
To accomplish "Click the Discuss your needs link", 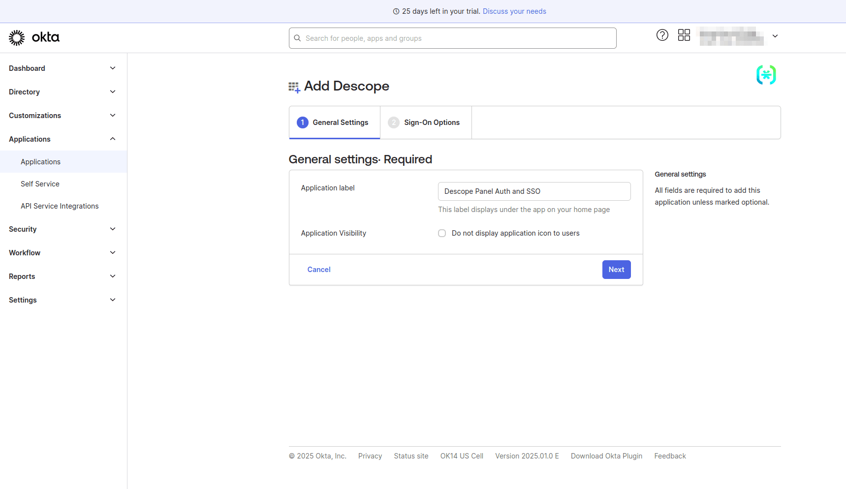I will [x=514, y=11].
